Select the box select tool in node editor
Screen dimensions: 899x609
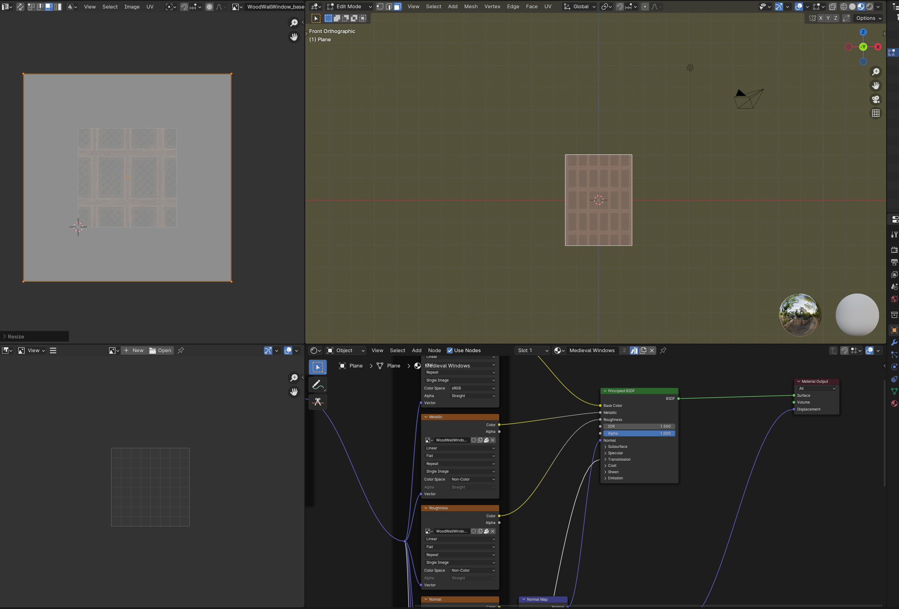point(318,367)
